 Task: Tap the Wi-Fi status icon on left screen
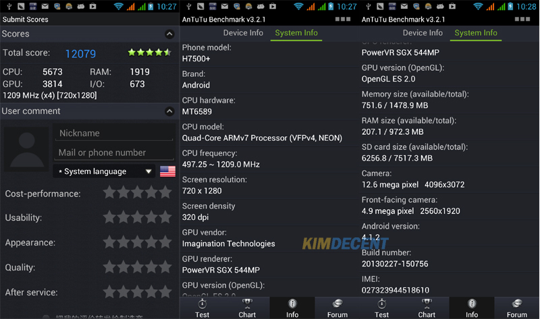pyautogui.click(x=119, y=6)
